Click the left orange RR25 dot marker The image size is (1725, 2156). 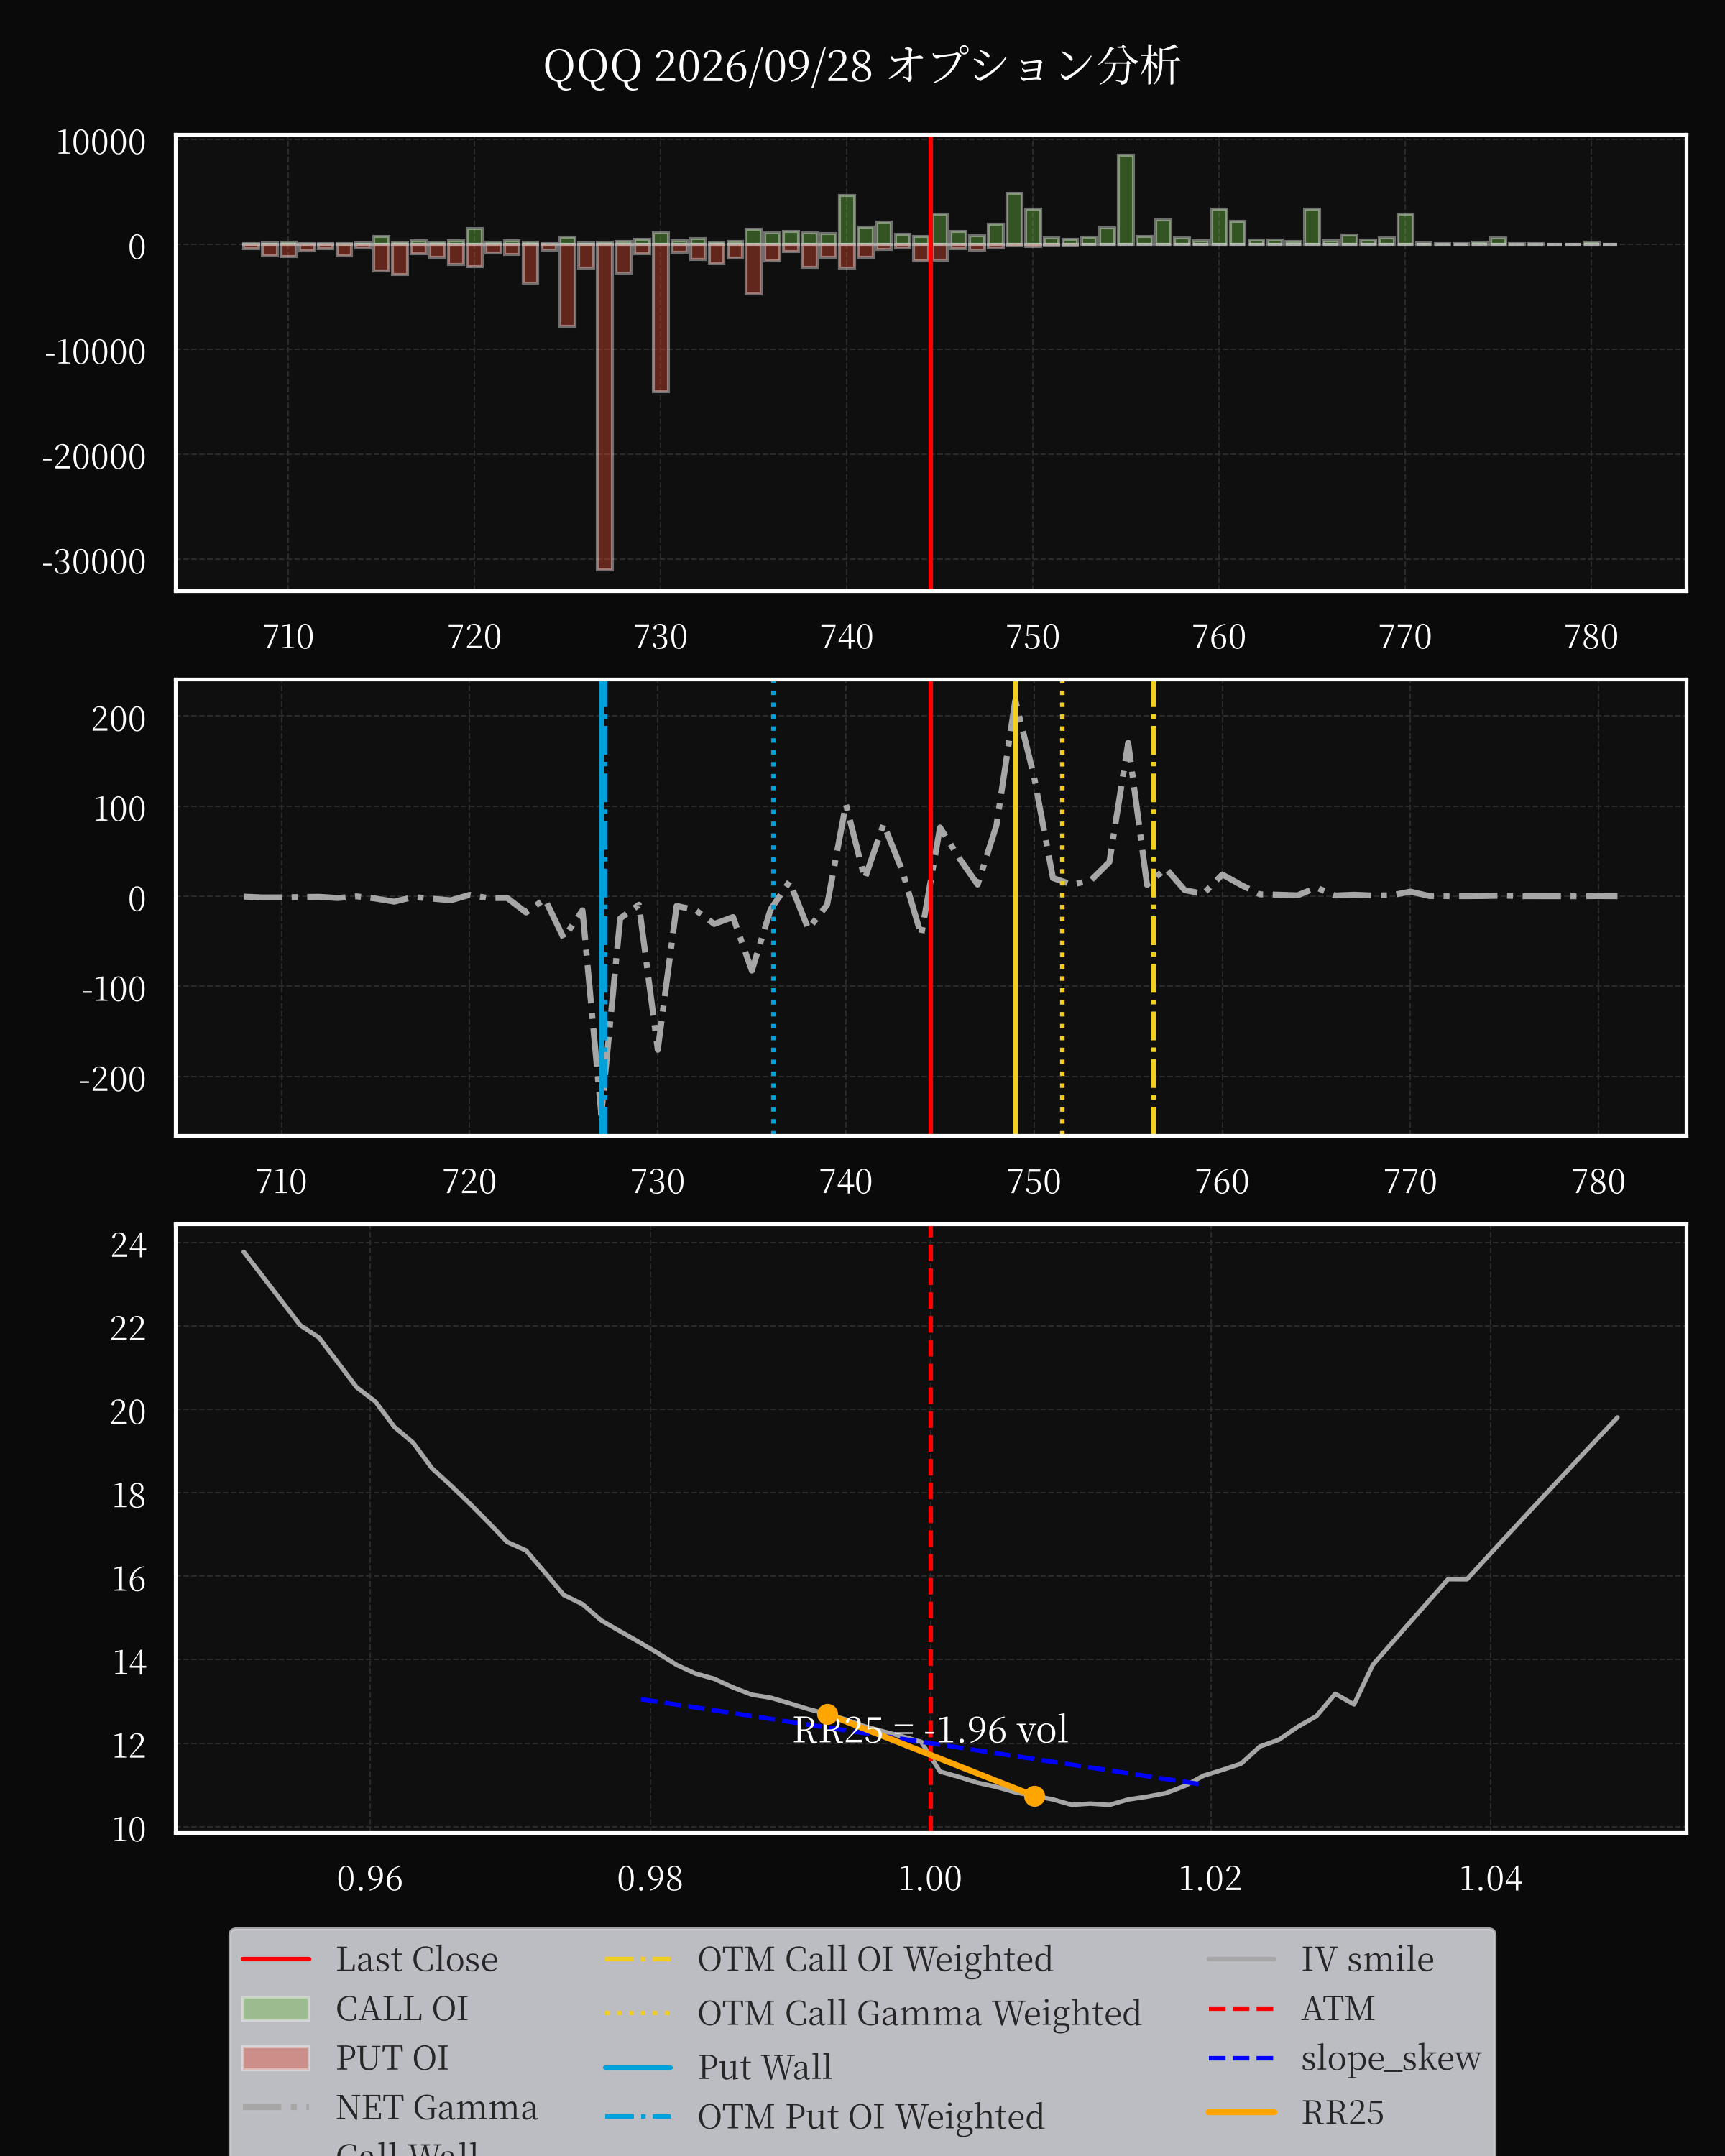[x=827, y=1714]
